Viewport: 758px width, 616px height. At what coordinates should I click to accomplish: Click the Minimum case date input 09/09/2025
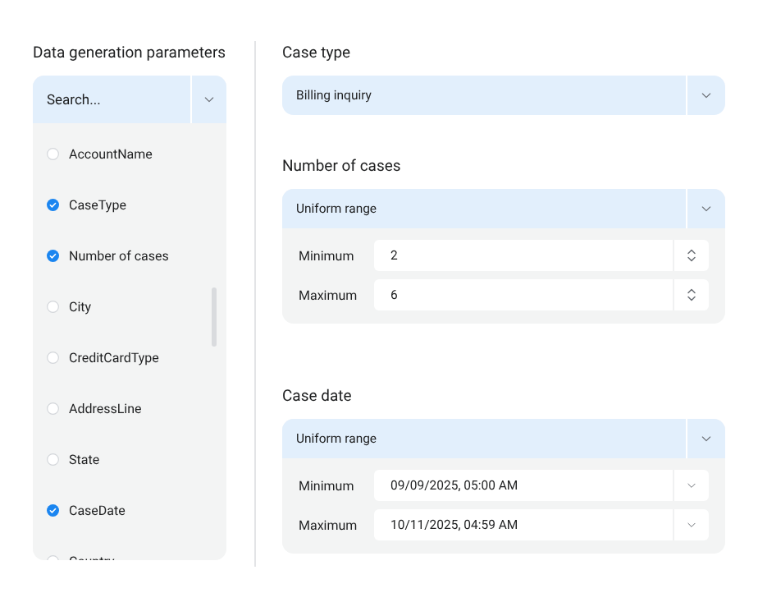coord(523,485)
